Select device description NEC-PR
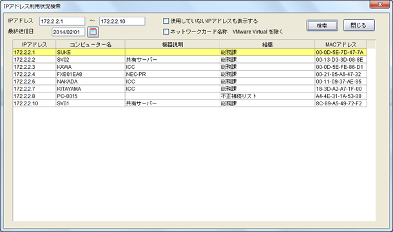This screenshot has height=232, width=393. coord(173,74)
